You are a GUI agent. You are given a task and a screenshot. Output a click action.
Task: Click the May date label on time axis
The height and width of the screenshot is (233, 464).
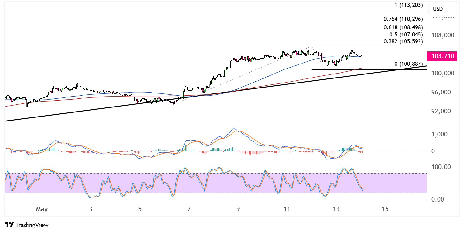tap(42, 209)
